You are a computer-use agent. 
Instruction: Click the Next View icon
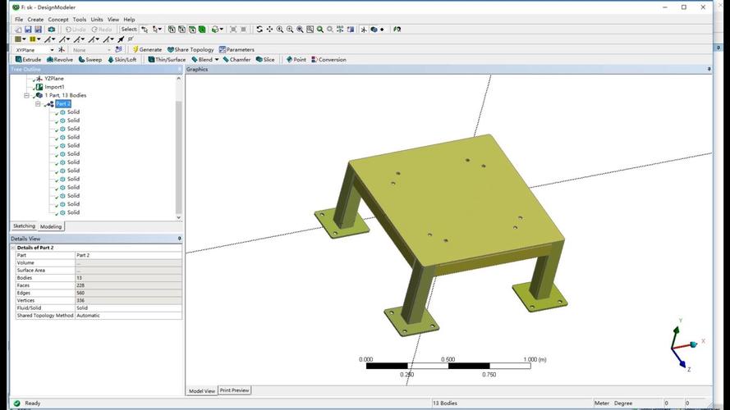tap(330, 30)
